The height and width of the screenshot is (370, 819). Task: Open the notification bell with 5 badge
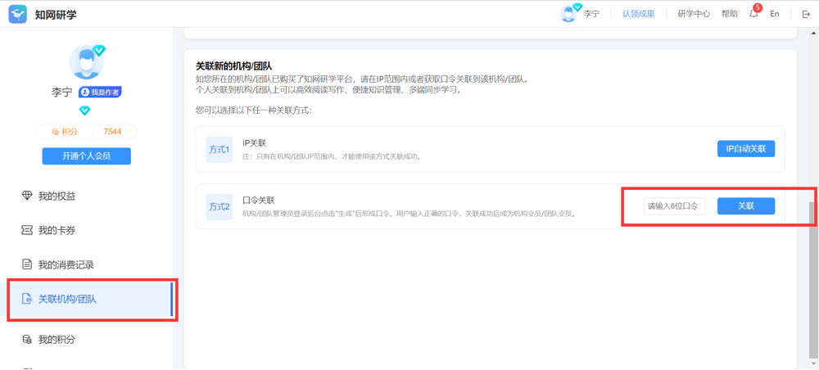(754, 12)
